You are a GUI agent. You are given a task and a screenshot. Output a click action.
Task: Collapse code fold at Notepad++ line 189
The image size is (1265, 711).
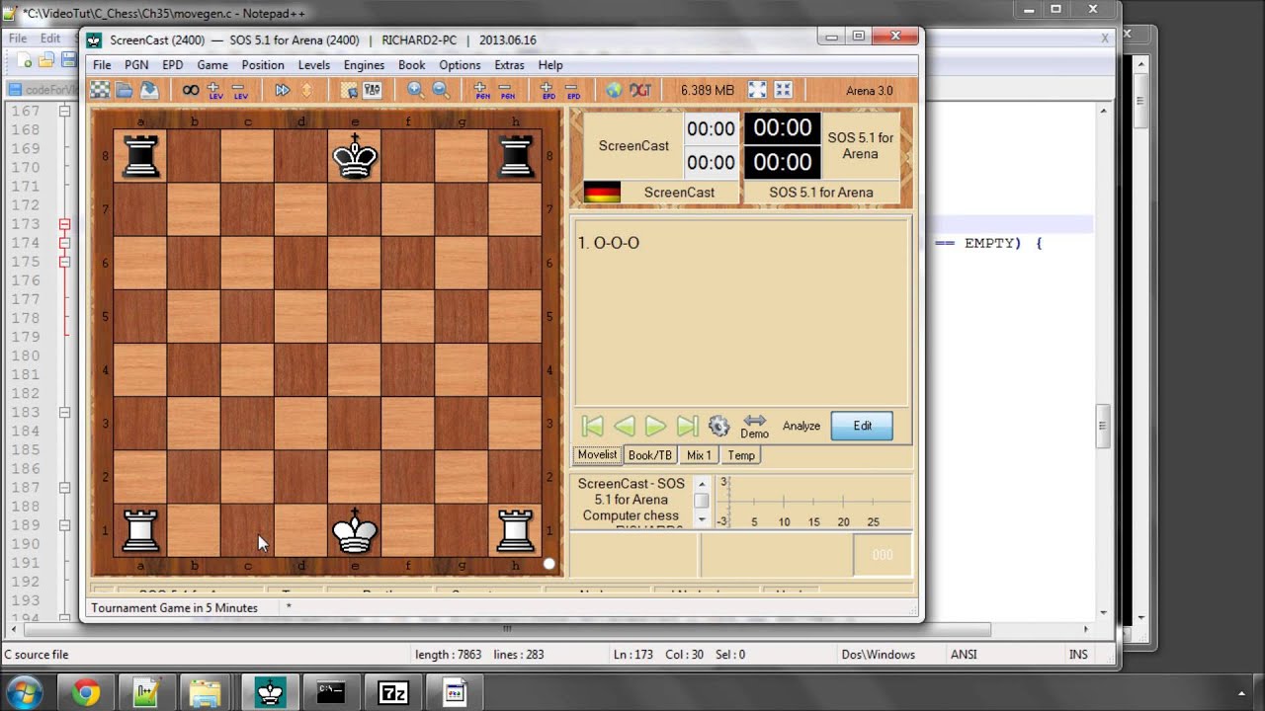point(65,524)
